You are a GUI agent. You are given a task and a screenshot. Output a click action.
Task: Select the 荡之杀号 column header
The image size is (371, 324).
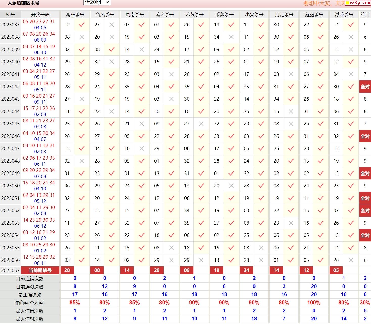[x=164, y=14]
